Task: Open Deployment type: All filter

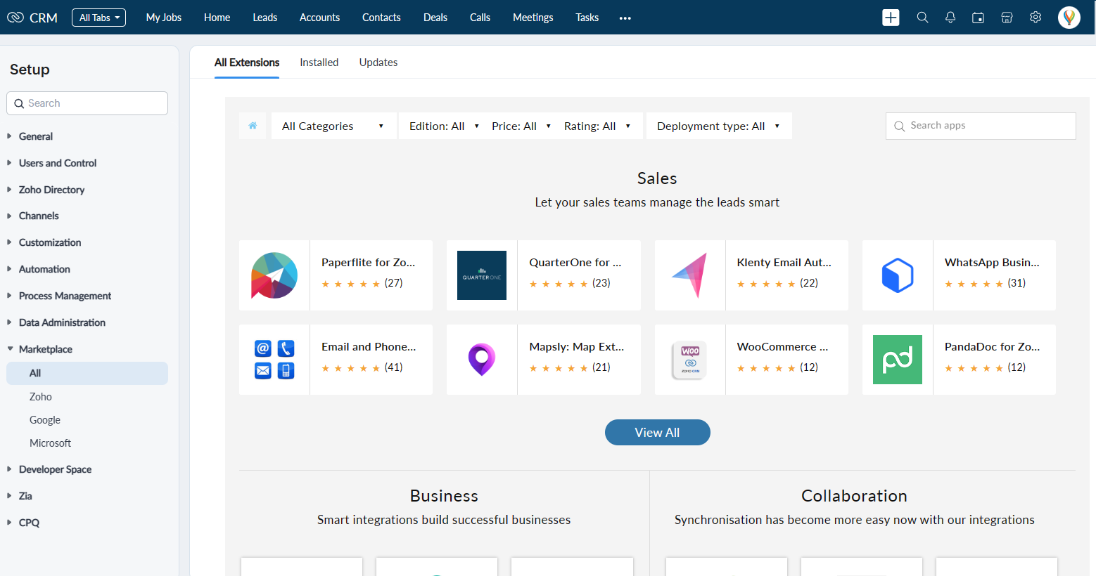Action: pos(719,126)
